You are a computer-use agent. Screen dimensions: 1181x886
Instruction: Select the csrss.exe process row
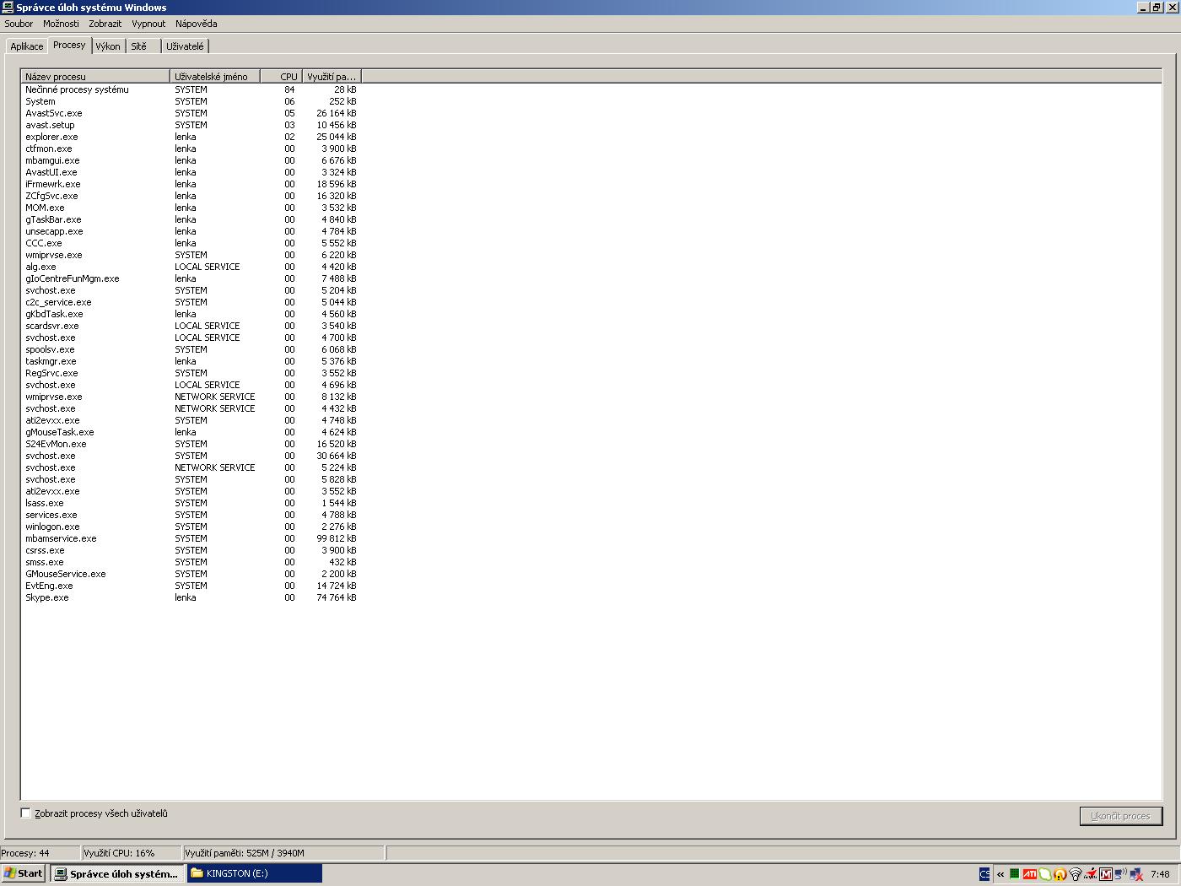191,550
